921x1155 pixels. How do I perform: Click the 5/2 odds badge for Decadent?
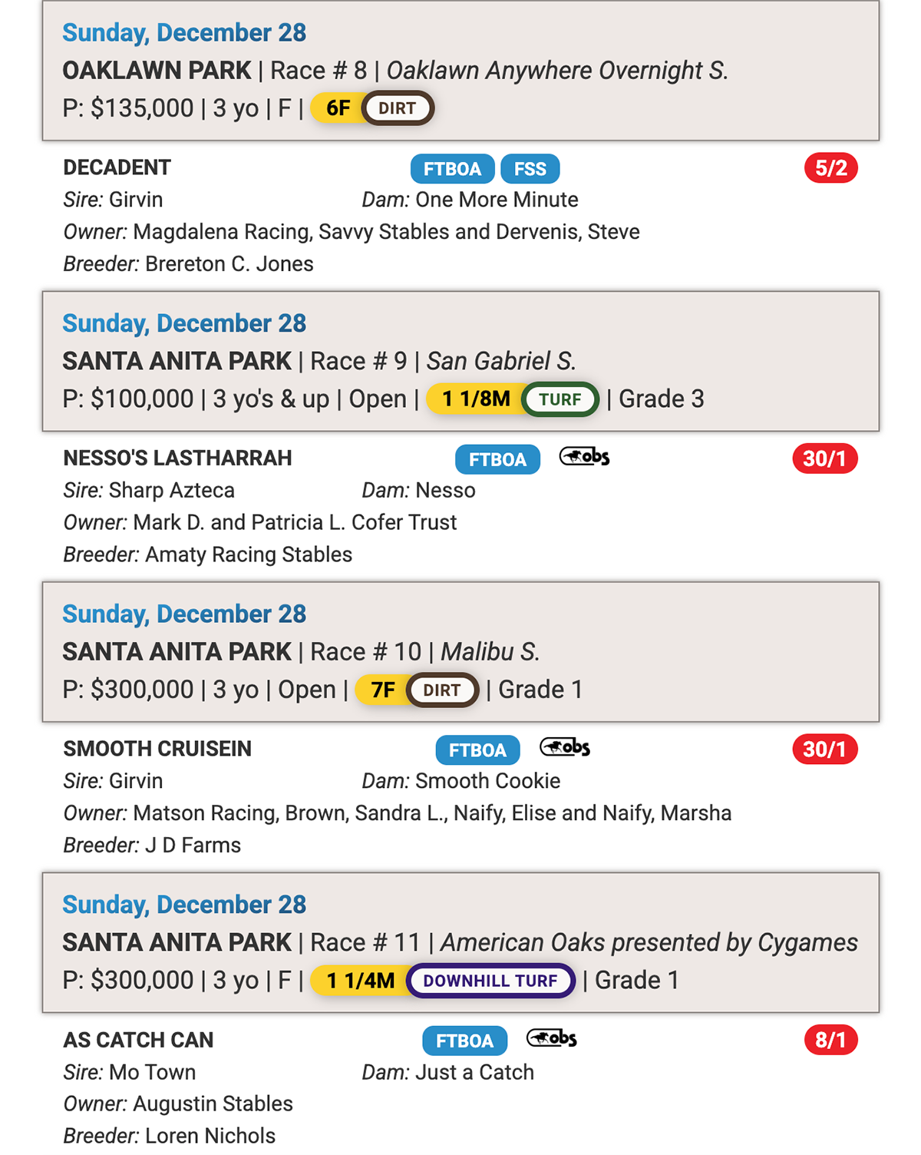point(830,168)
